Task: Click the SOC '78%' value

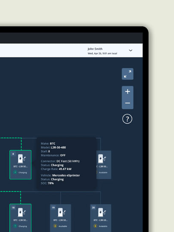Action: (x=51, y=183)
